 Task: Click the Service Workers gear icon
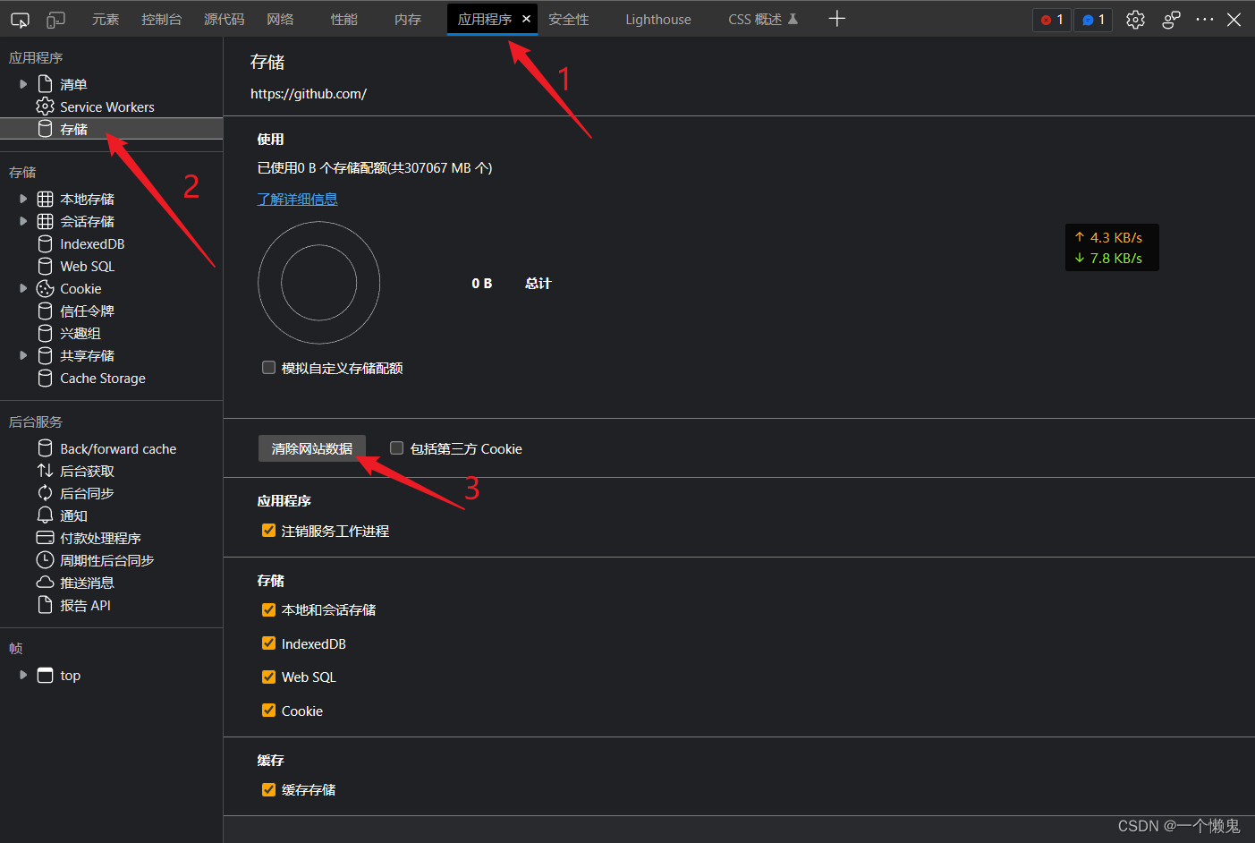45,106
